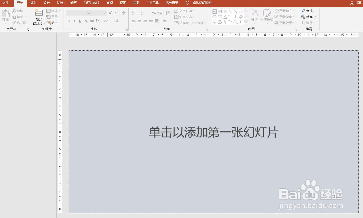Toggle center text alignment

(x=139, y=21)
